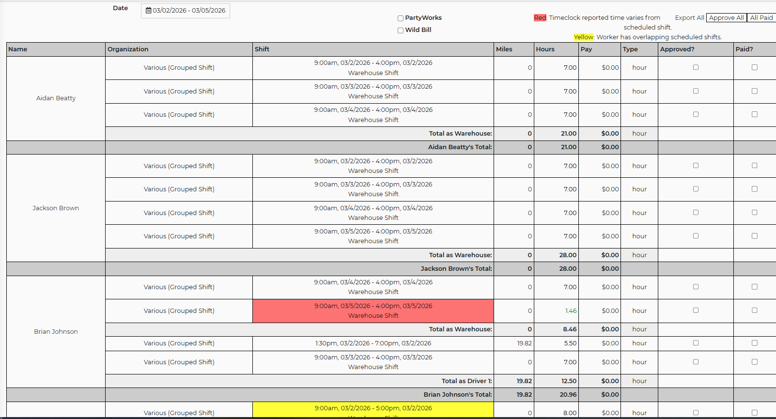The image size is (776, 419).
Task: Click the Export All link
Action: click(689, 18)
